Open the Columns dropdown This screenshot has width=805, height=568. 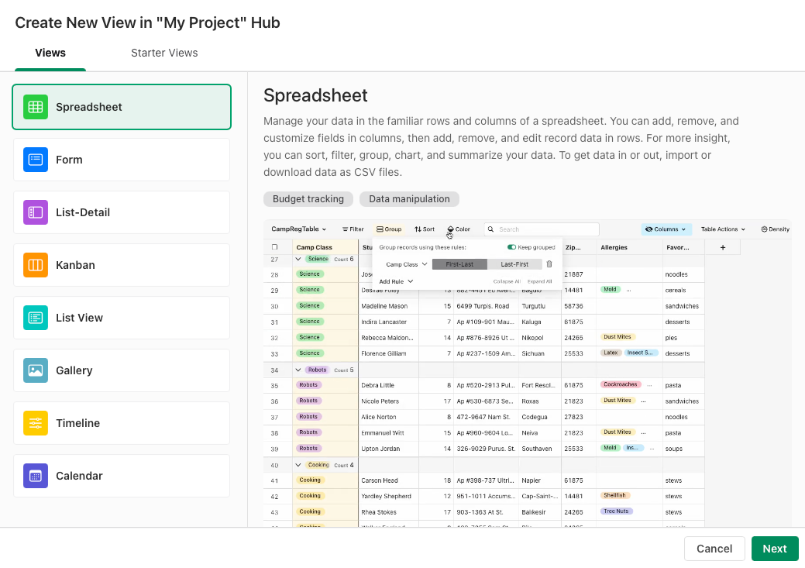pyautogui.click(x=666, y=229)
